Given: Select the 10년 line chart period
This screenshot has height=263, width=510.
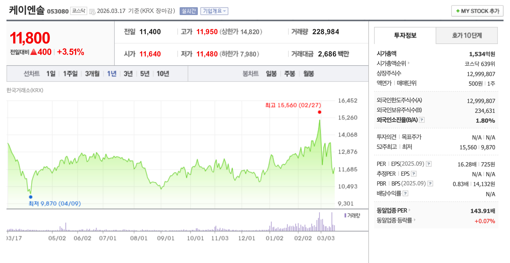Looking at the screenshot, I should 163,74.
